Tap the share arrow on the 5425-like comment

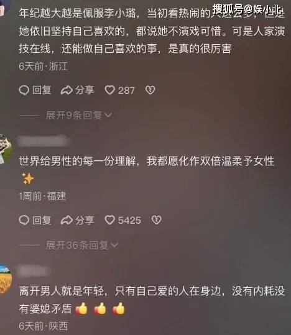67,220
